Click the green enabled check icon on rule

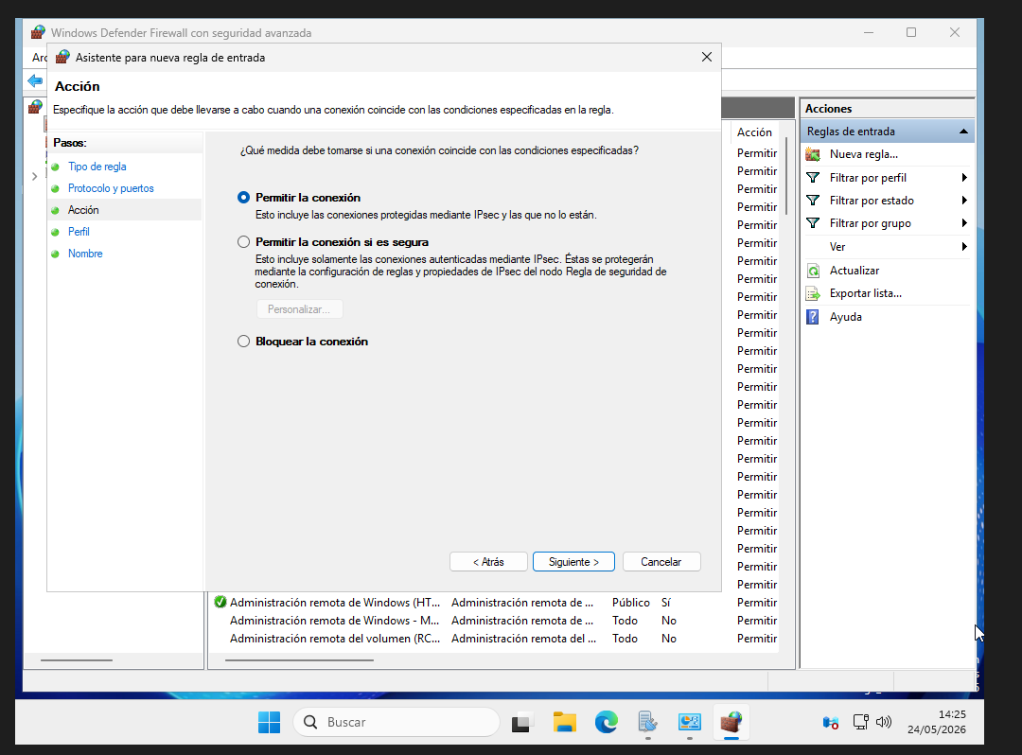[x=220, y=602]
